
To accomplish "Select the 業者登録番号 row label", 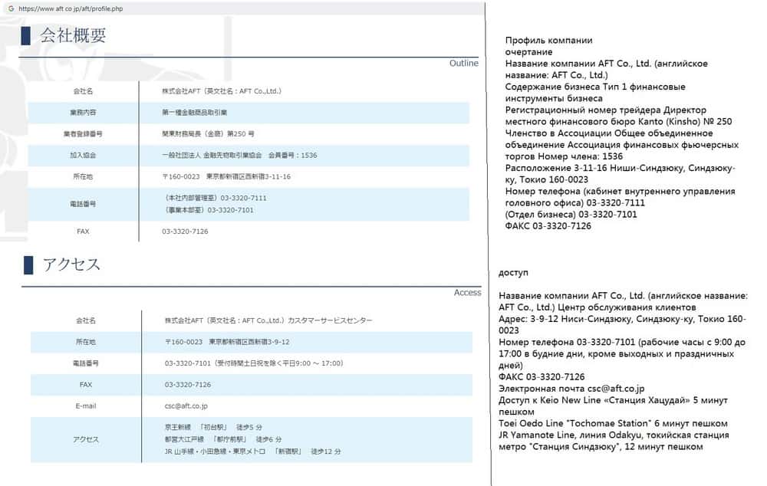I will click(x=83, y=133).
